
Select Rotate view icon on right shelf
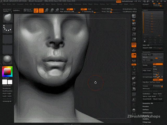(134, 89)
